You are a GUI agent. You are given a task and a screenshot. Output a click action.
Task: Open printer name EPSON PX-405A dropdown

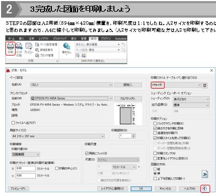pyautogui.click(x=71, y=98)
